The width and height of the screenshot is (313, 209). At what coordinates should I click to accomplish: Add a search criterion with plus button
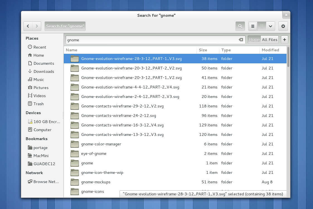[x=285, y=40]
